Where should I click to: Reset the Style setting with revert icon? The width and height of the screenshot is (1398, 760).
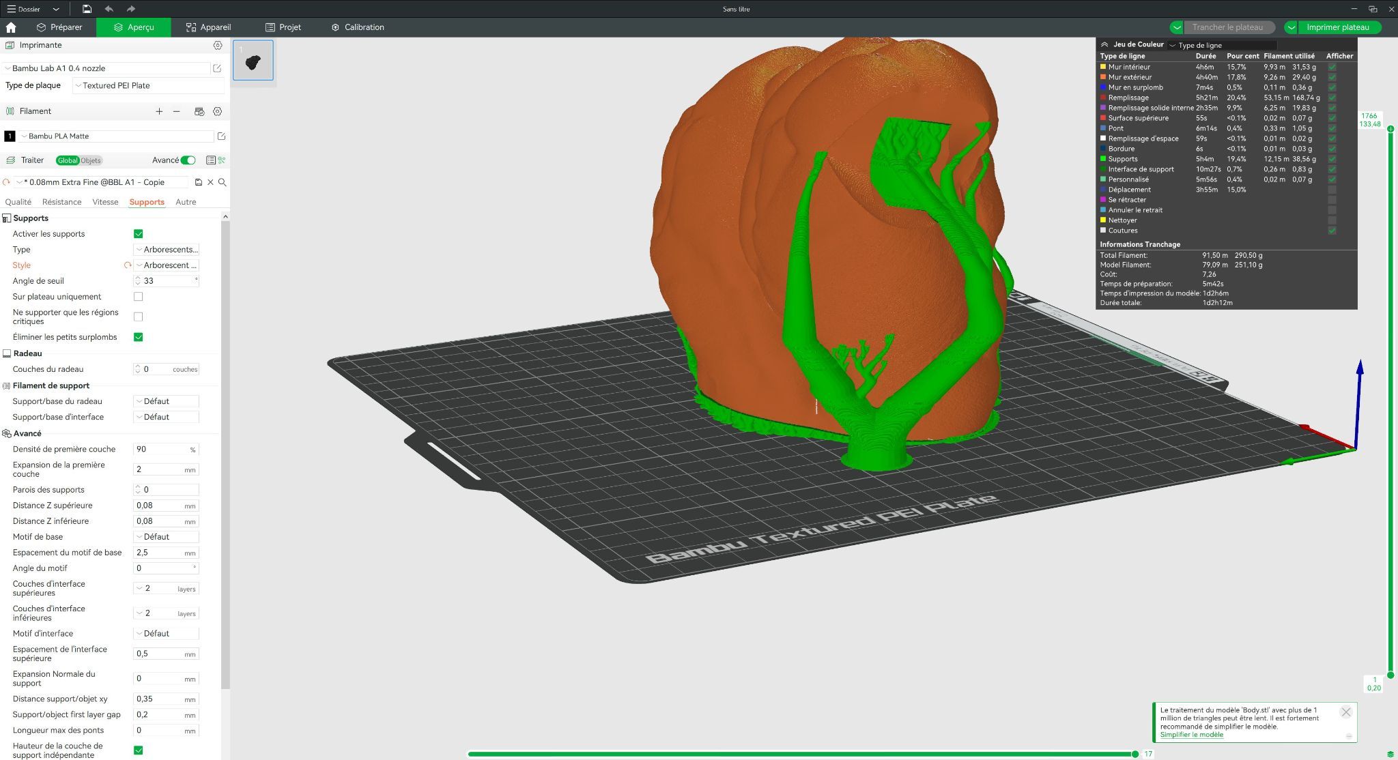point(127,265)
